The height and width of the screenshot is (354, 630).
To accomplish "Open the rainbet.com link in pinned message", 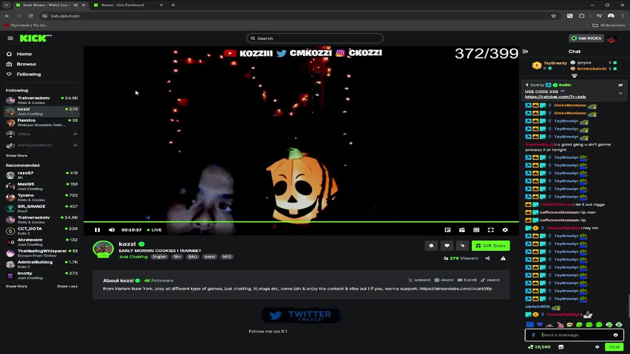I will [555, 97].
